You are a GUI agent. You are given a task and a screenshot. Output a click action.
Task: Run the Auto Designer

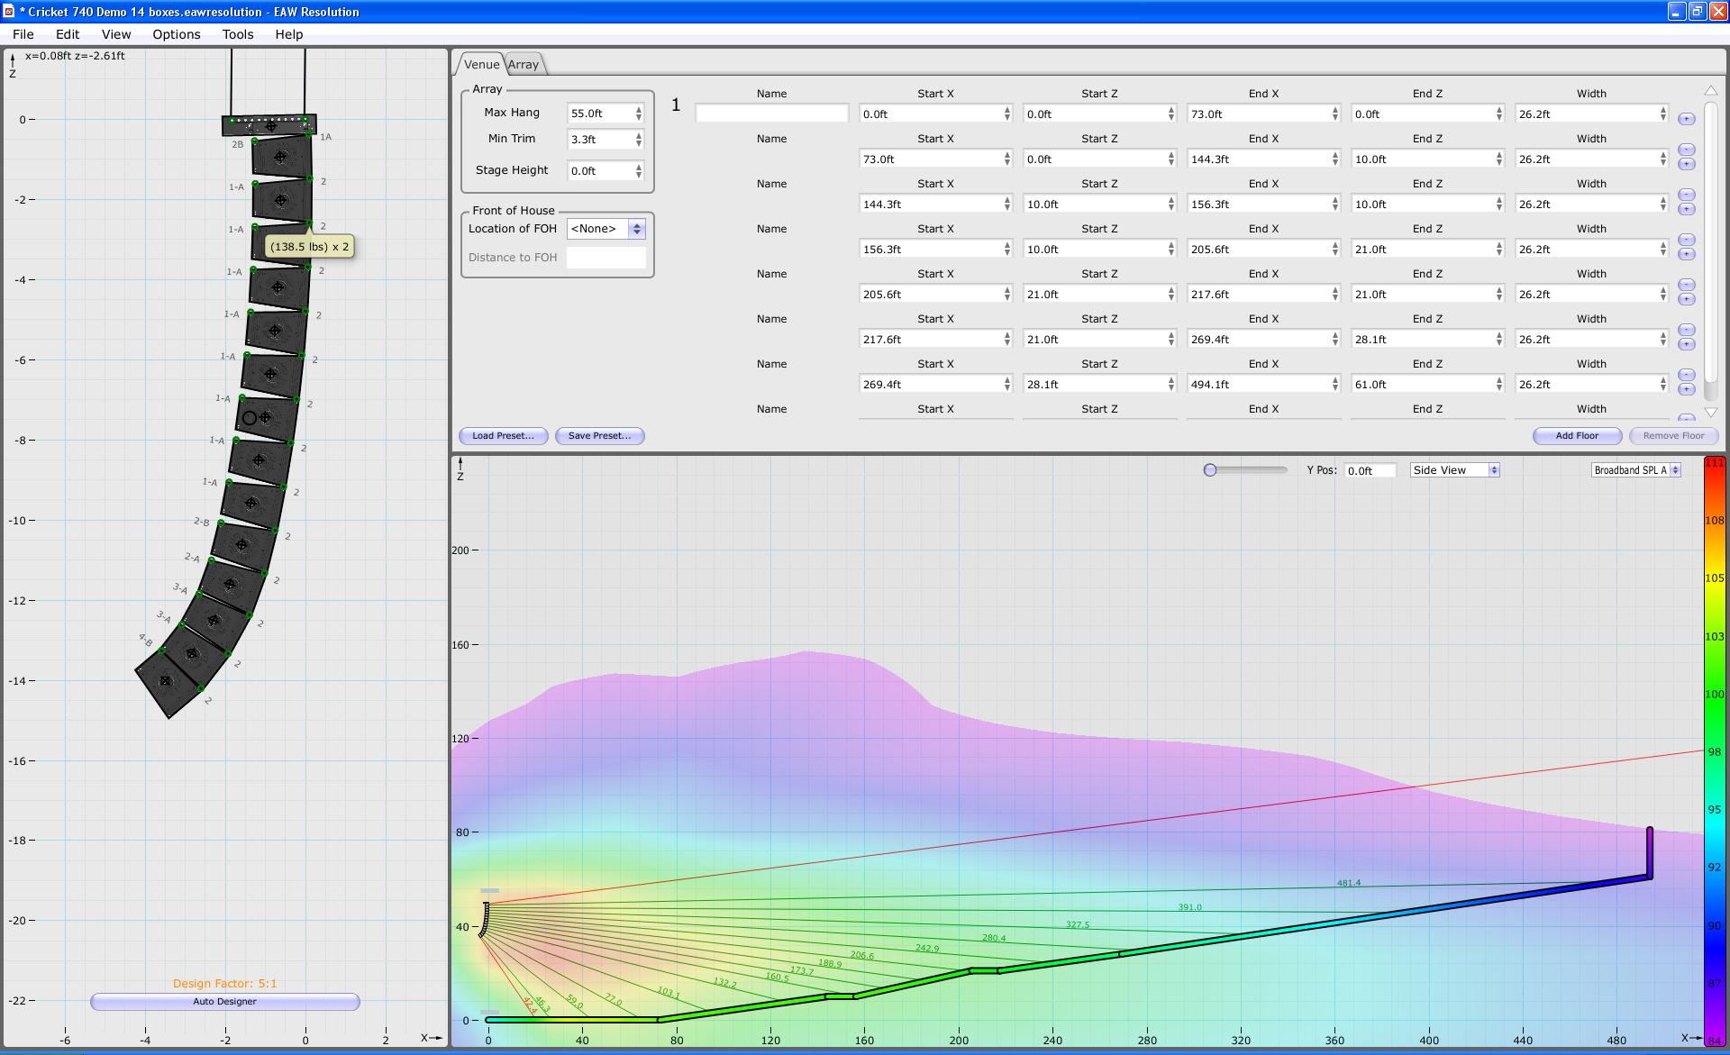coord(224,1002)
